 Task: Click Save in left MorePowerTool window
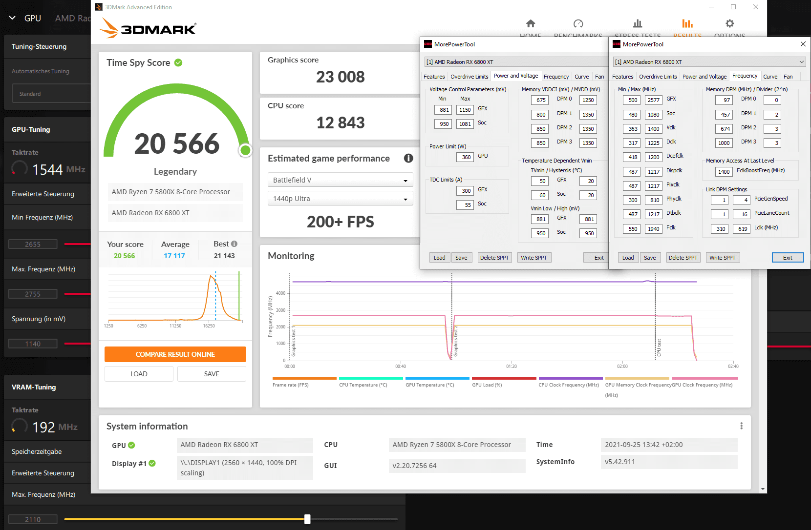(x=461, y=258)
